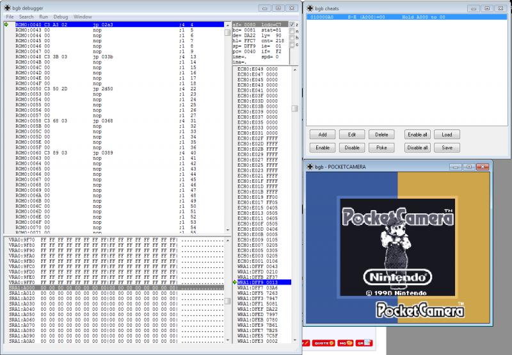Viewport: 512px width, 355px height.
Task: Click the Pocket Camera game screen
Action: click(x=397, y=247)
